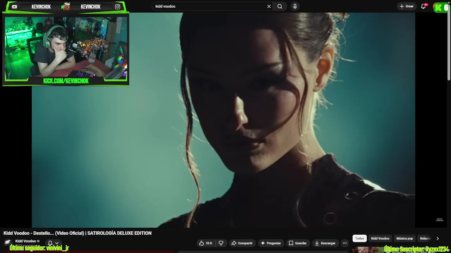Open the Kidd Voodoo channel name link
This screenshot has width=451, height=253.
point(26,241)
